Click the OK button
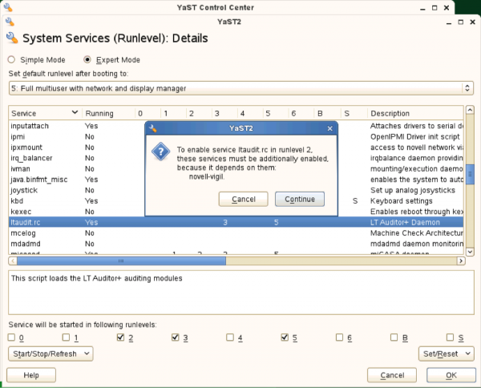The image size is (481, 388). click(x=451, y=375)
